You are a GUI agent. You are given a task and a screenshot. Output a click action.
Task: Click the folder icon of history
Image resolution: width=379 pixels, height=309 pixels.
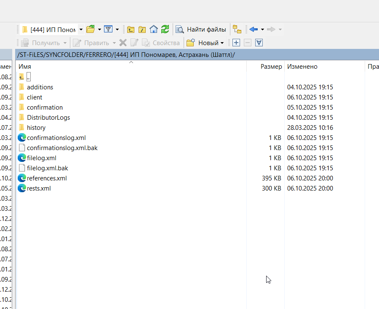pyautogui.click(x=21, y=127)
